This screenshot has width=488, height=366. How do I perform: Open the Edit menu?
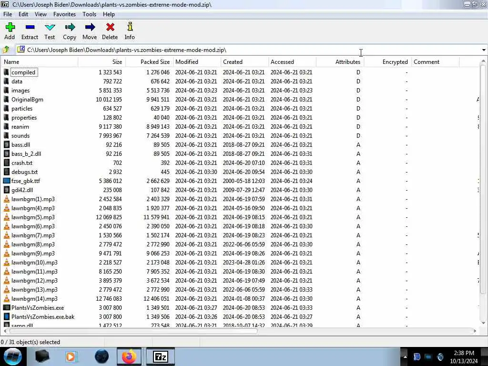point(23,14)
